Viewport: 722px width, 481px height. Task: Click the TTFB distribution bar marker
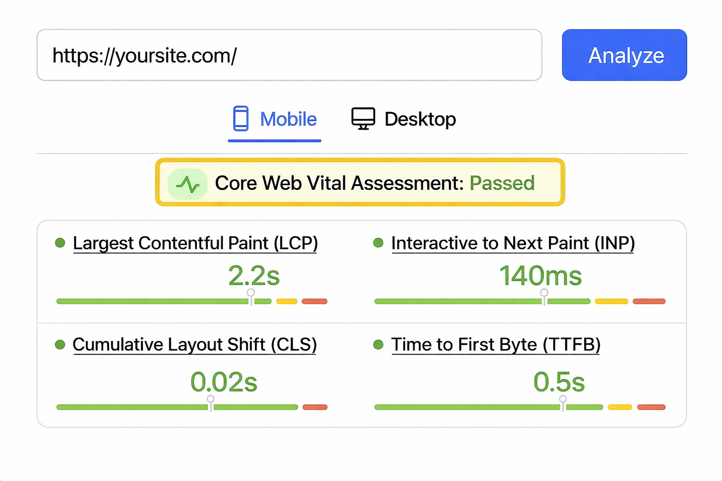pyautogui.click(x=563, y=403)
